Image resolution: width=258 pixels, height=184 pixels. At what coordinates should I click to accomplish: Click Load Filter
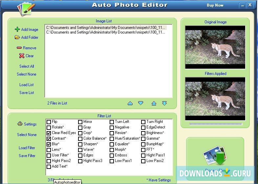click(x=27, y=148)
